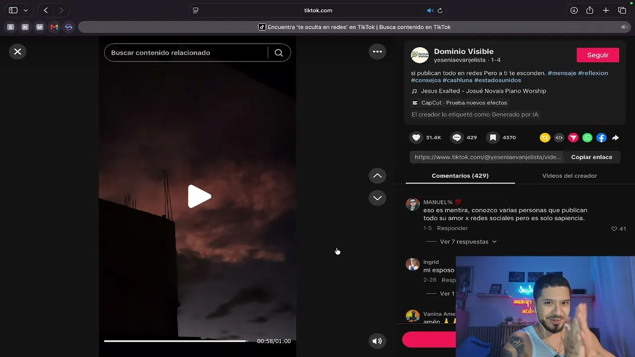Reply to MANUEL's comment via Responder
This screenshot has width=635, height=357.
[x=452, y=228]
